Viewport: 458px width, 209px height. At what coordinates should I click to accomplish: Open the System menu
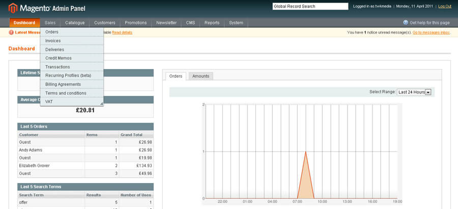[236, 23]
